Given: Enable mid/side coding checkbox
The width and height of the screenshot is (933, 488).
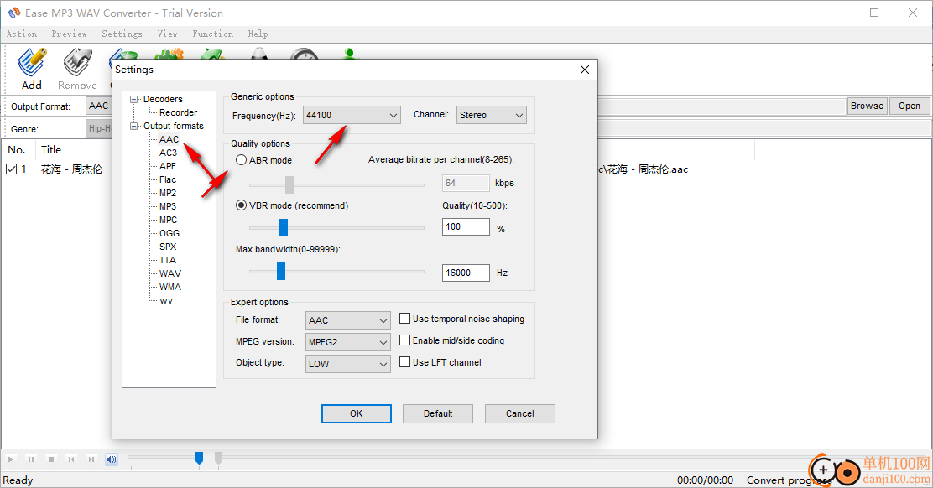Looking at the screenshot, I should click(404, 340).
